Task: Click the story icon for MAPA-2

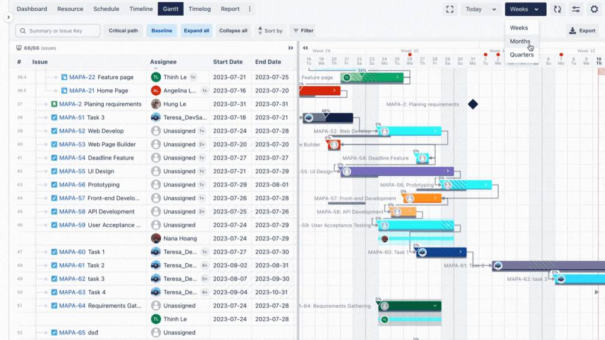Action: click(x=54, y=104)
